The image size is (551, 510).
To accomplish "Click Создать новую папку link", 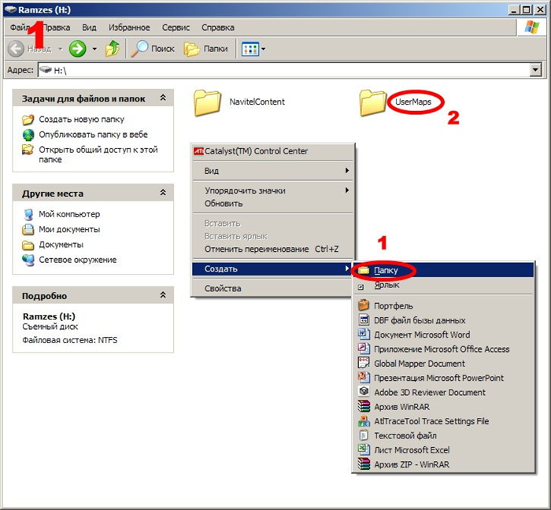I will pyautogui.click(x=82, y=120).
